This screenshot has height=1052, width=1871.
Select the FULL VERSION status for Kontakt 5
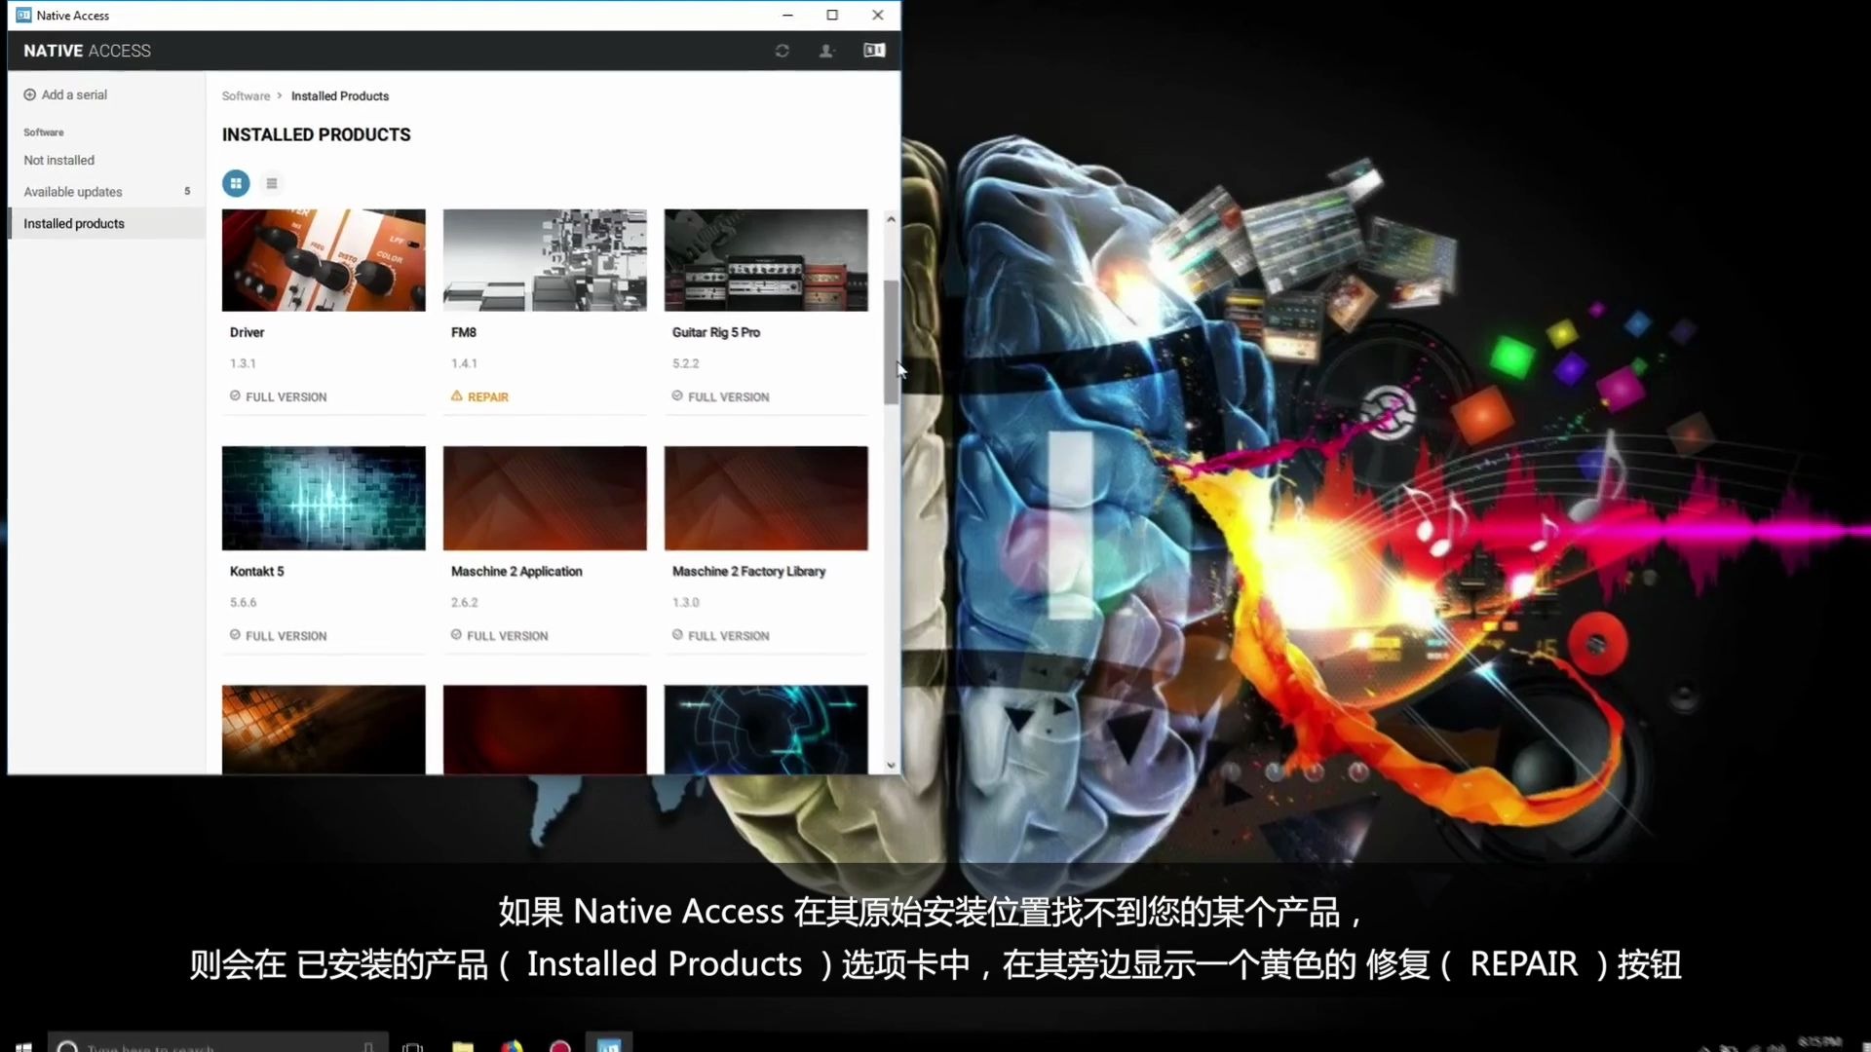(279, 634)
